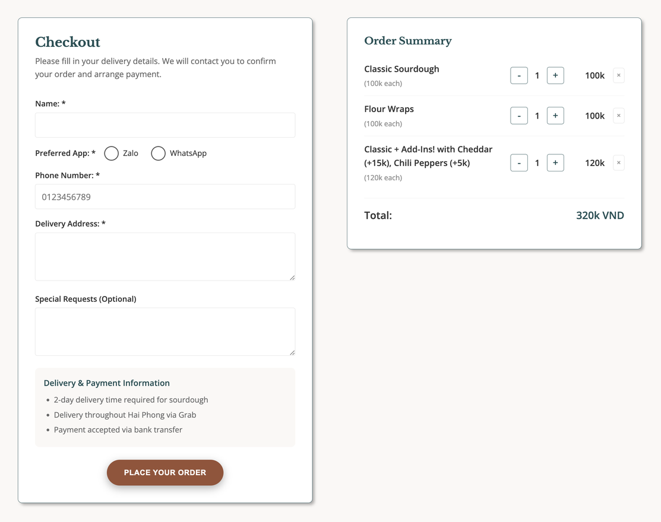Click the 320k VND total amount
Image resolution: width=661 pixels, height=522 pixels.
pos(600,215)
